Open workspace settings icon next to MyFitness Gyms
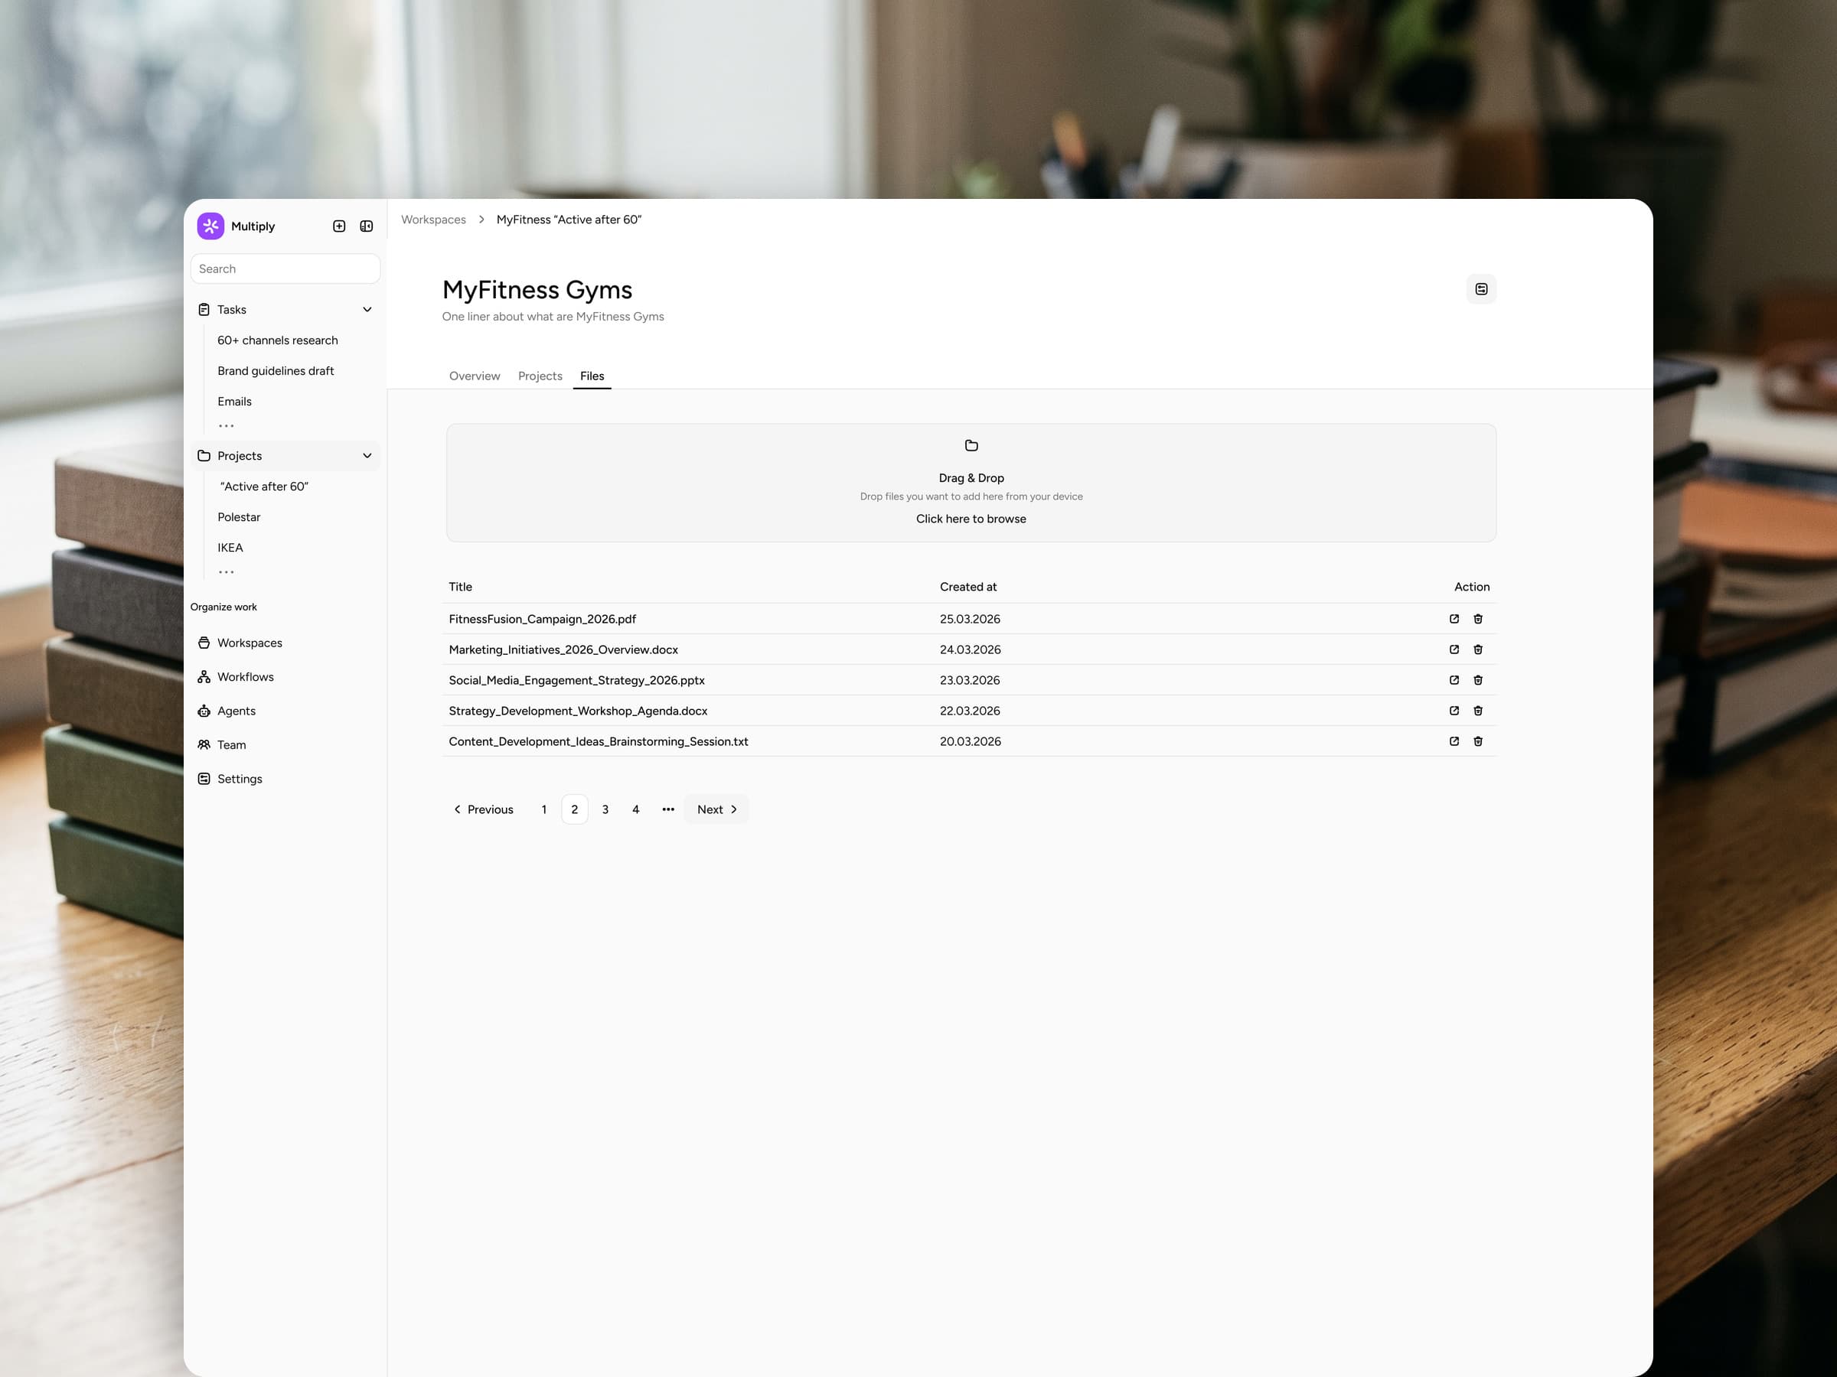The width and height of the screenshot is (1837, 1377). 1481,289
